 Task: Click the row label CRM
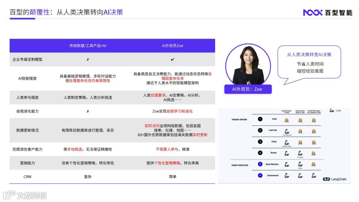(28, 177)
